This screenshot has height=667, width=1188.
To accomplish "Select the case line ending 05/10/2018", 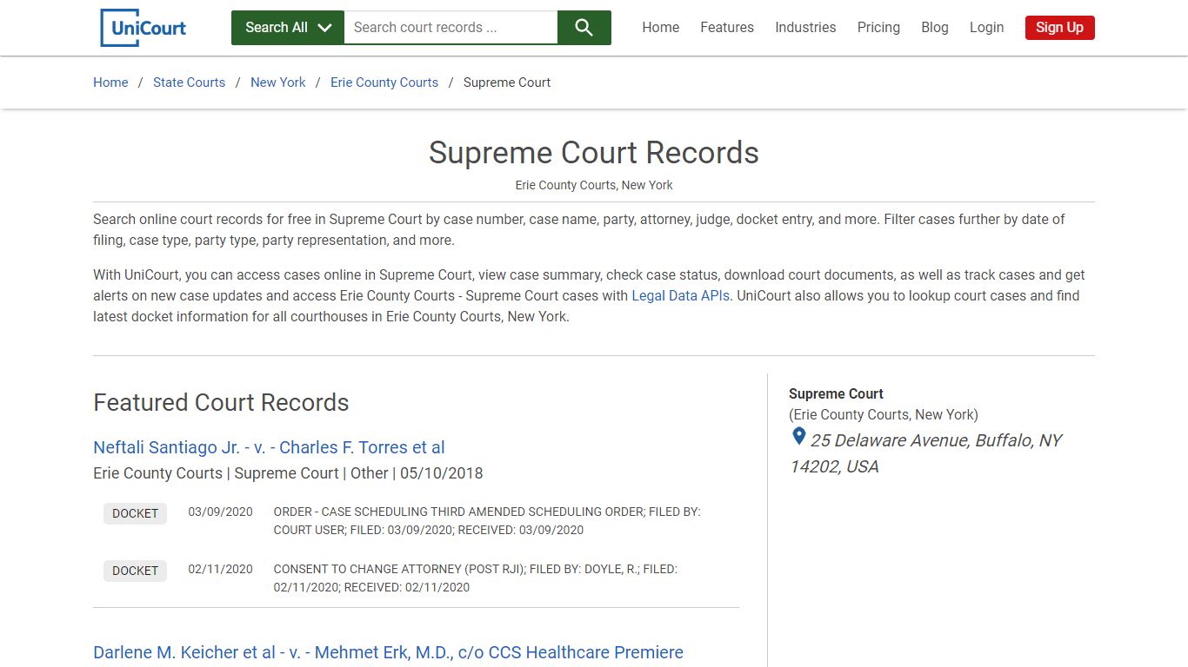I will [288, 473].
